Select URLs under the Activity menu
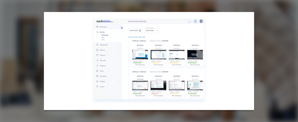 [103, 40]
